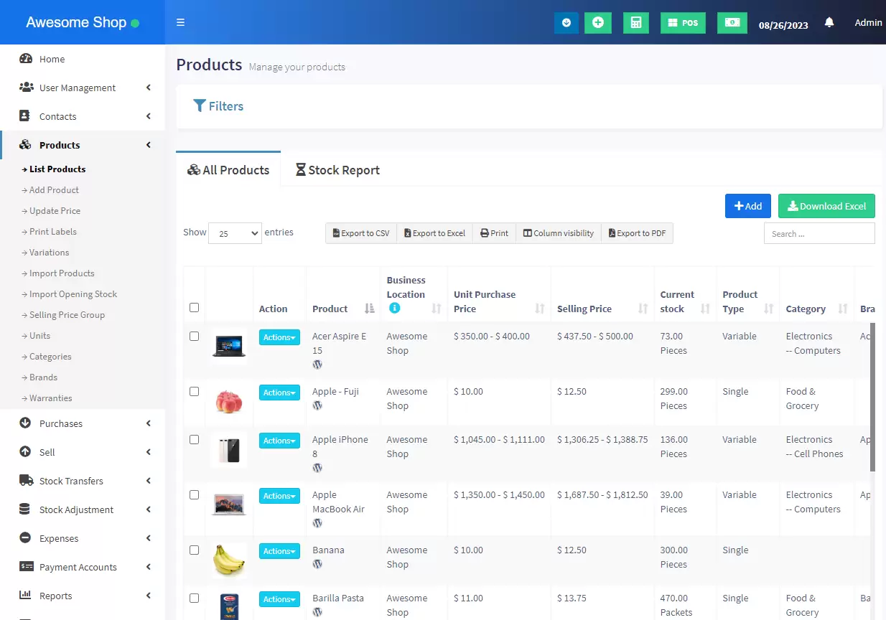The height and width of the screenshot is (620, 886).
Task: Tick the checkbox for Acer Aspire E 15
Action: point(194,336)
